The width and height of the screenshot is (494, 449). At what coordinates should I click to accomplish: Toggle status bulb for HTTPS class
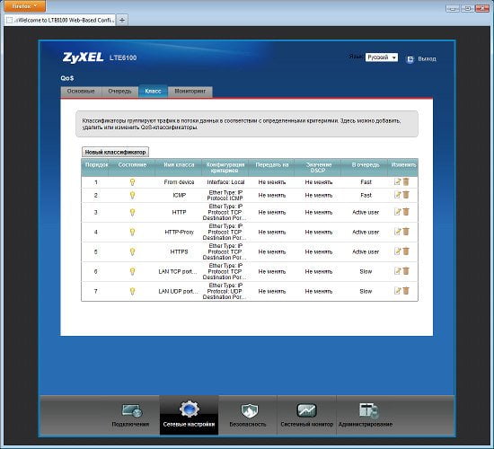coord(132,251)
